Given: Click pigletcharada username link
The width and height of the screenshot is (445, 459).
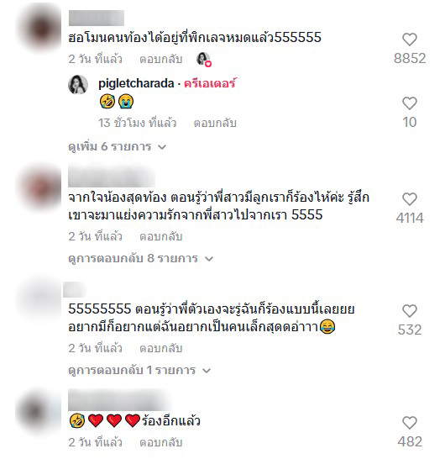Looking at the screenshot, I should (x=136, y=83).
